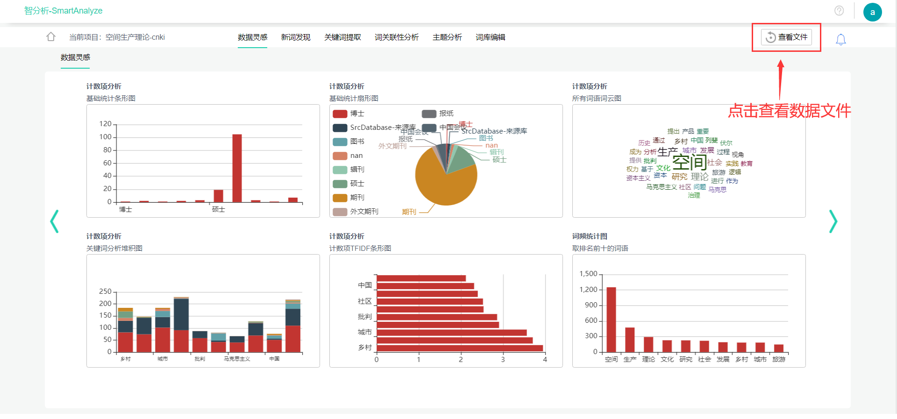Click the 基础统计条形图 chart title
897x419 pixels.
pos(111,99)
